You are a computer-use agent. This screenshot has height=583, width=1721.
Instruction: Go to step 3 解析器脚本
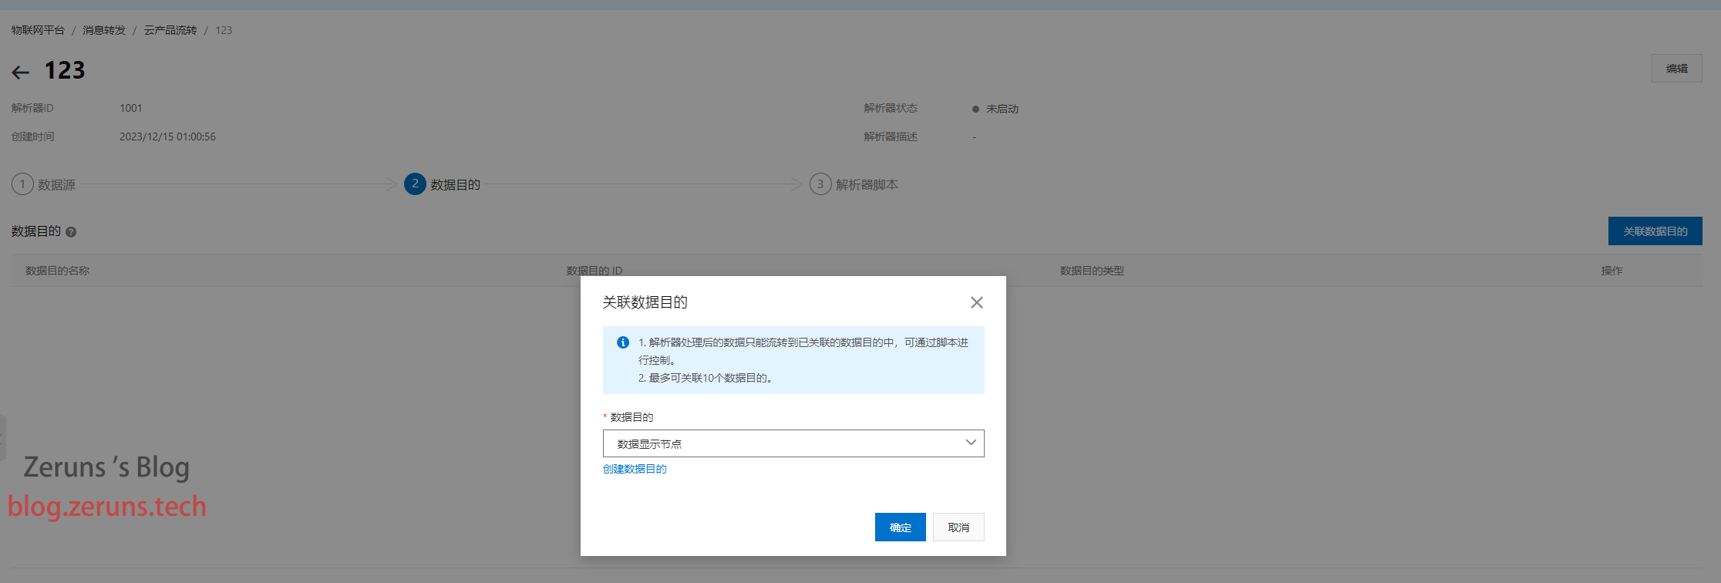click(854, 184)
